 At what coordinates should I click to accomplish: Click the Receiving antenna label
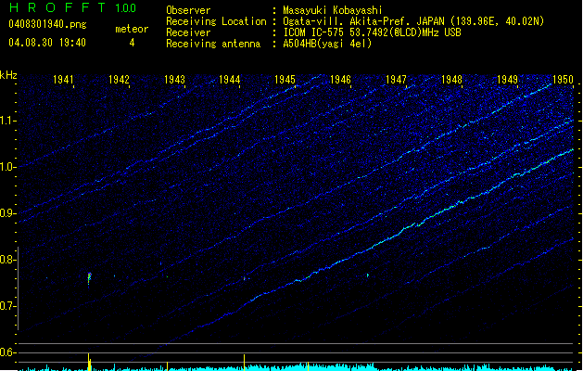(213, 44)
